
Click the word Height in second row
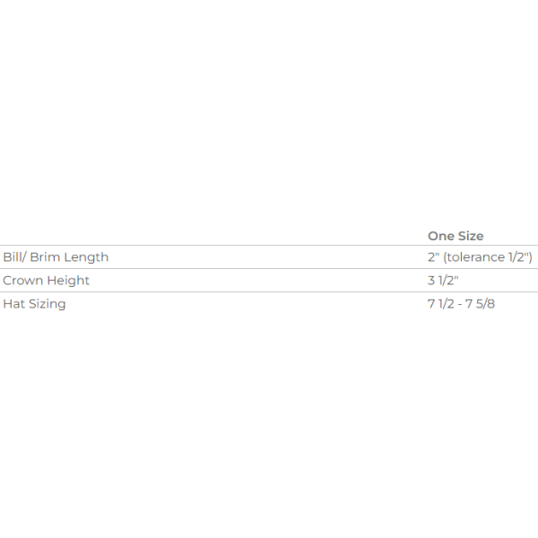68,281
